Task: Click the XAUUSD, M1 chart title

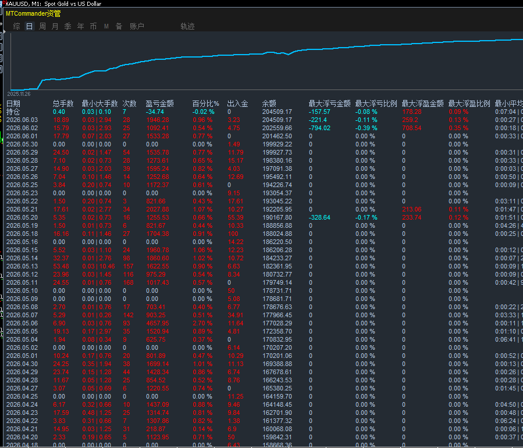Action: [x=54, y=3]
